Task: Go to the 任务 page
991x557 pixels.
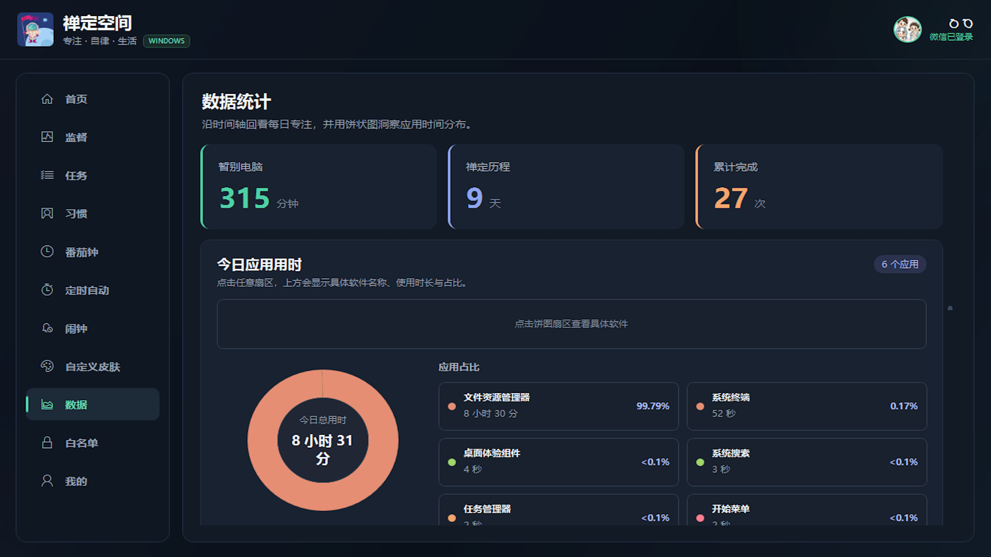Action: point(92,175)
